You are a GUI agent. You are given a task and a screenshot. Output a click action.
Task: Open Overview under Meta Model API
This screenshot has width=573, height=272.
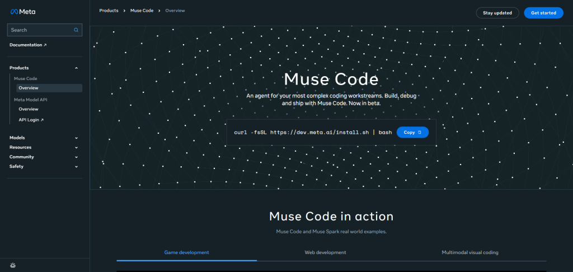click(x=29, y=109)
